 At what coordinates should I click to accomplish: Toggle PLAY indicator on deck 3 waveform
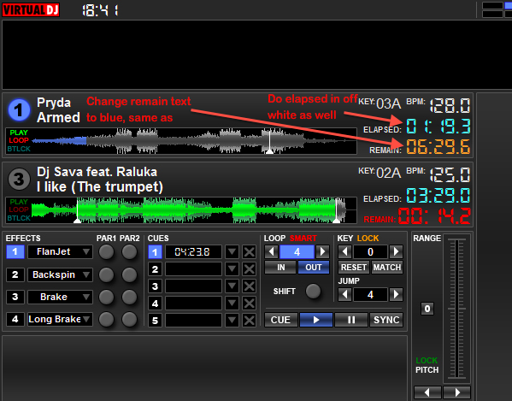pos(19,202)
